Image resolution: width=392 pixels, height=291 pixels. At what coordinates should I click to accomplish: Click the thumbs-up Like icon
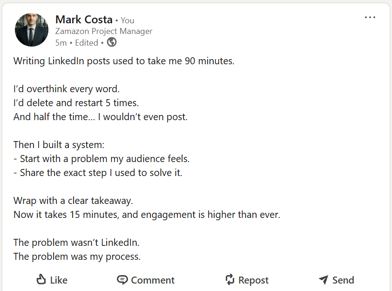tap(41, 279)
